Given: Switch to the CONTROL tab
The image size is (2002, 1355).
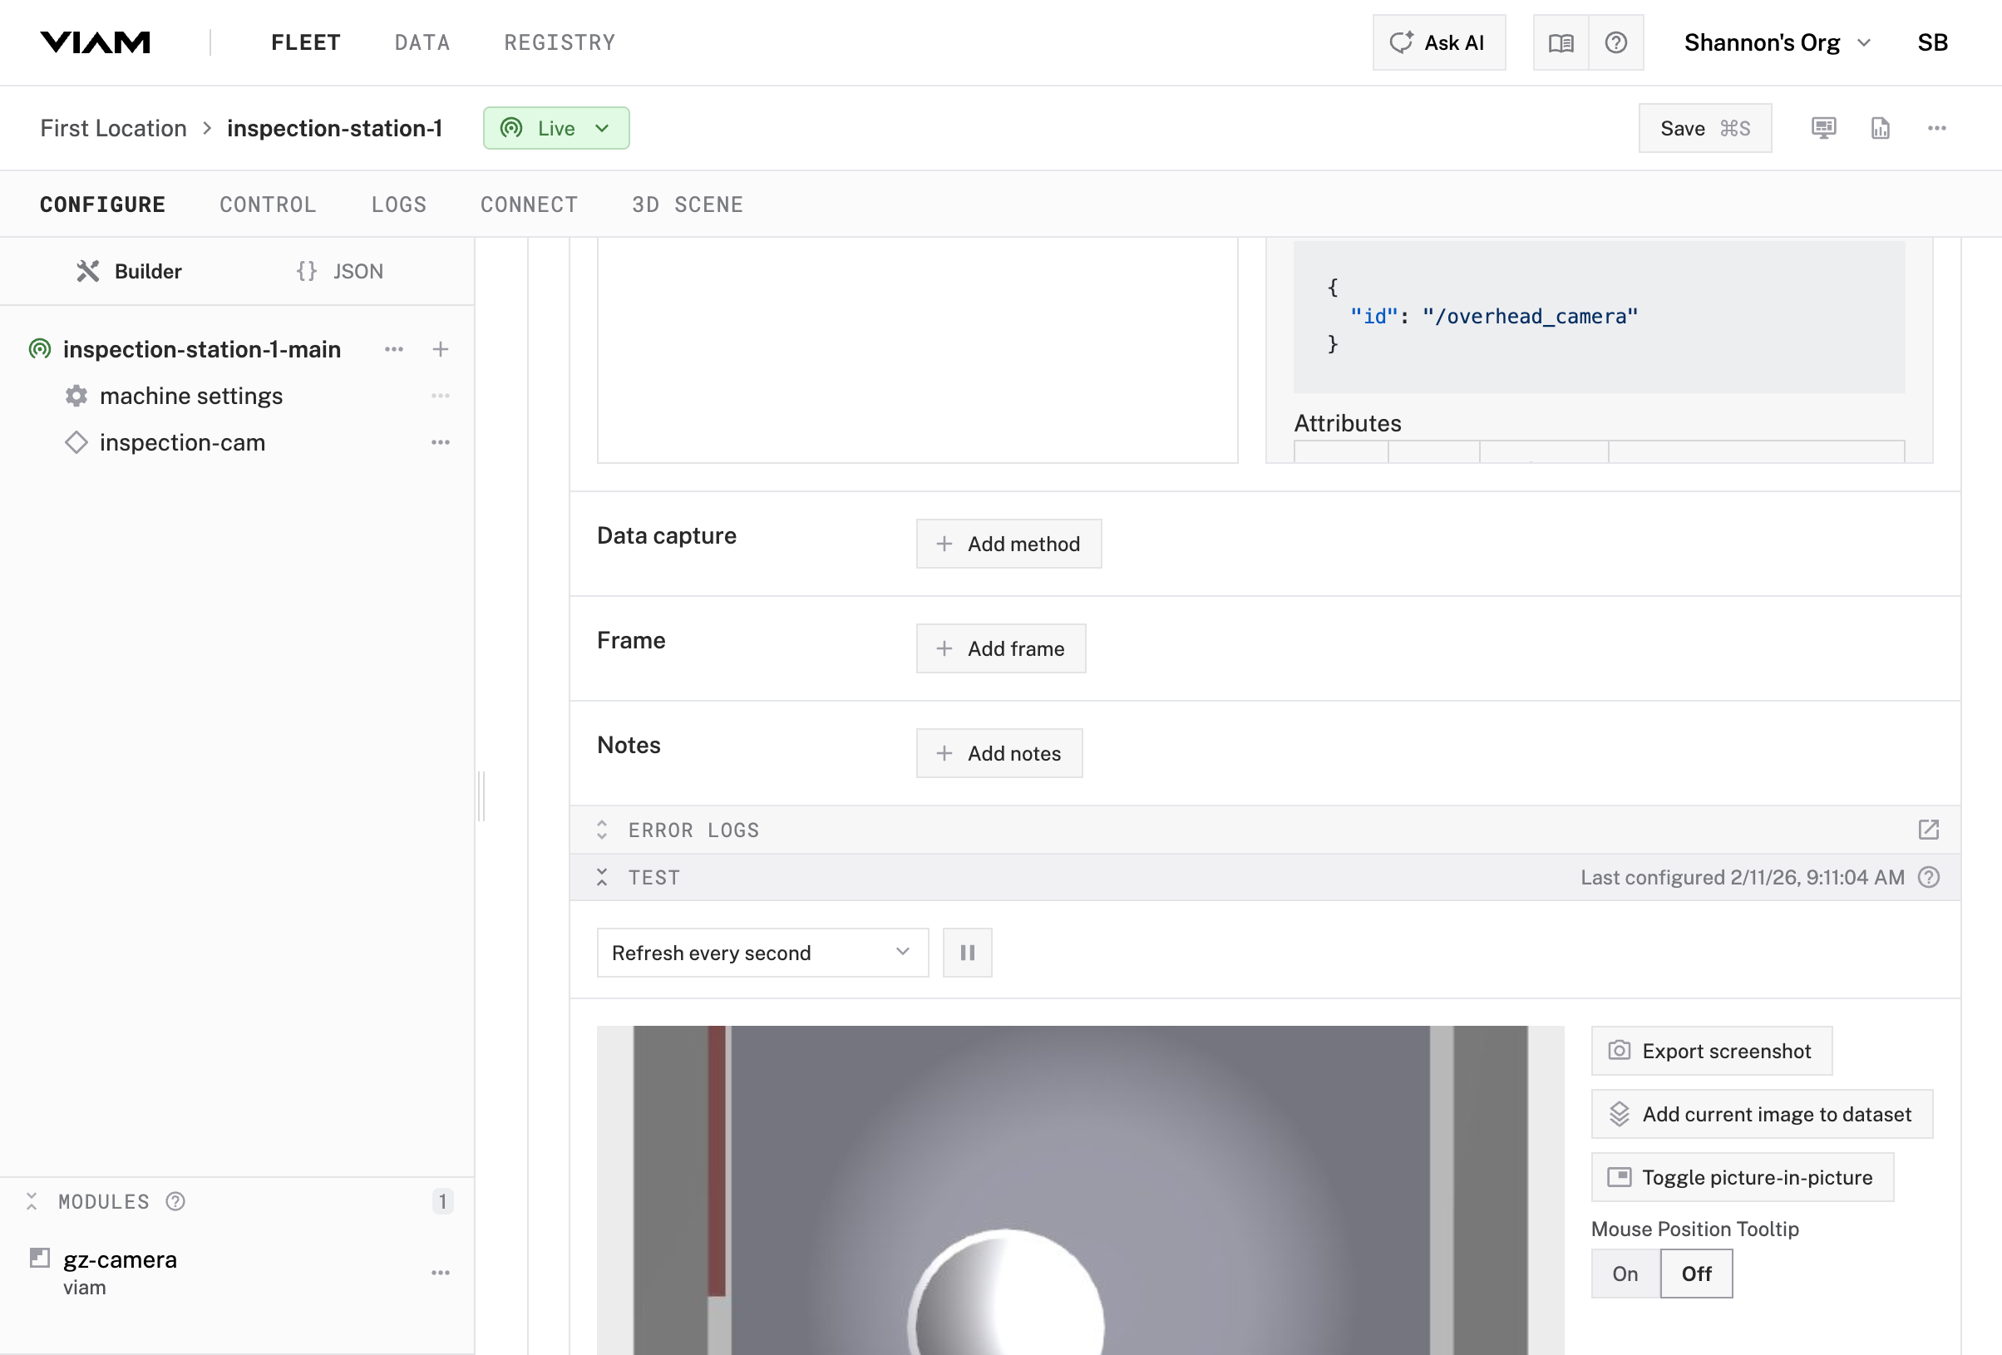Looking at the screenshot, I should pyautogui.click(x=268, y=204).
